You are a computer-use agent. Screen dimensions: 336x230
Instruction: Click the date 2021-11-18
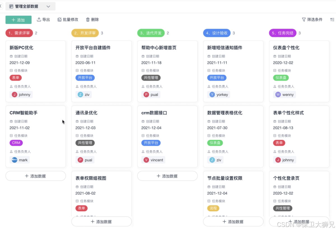click(151, 63)
